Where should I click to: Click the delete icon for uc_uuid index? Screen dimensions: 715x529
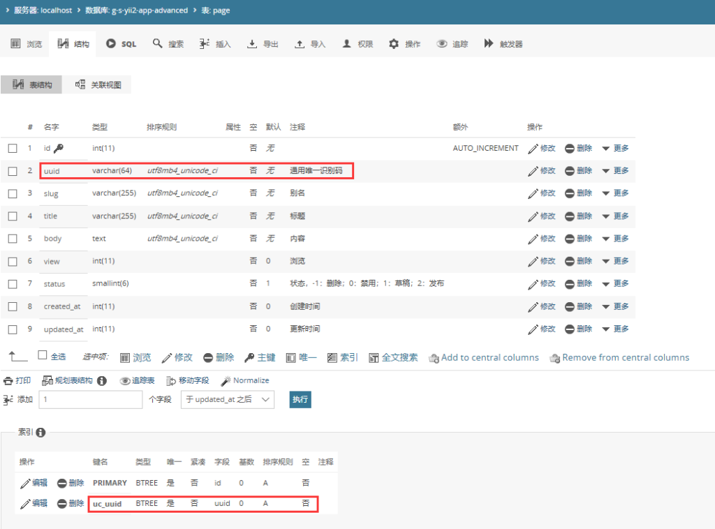[62, 503]
